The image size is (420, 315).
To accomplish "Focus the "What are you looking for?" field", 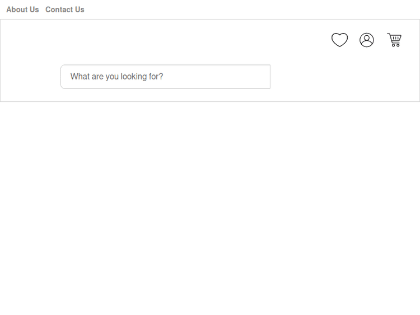I will 165,77.
